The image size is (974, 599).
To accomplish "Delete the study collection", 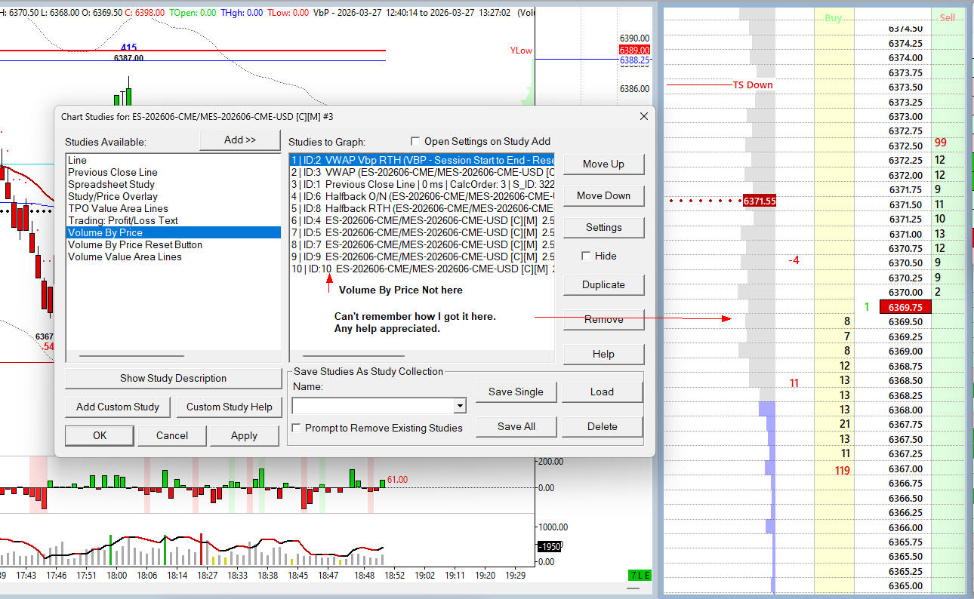I will coord(602,426).
